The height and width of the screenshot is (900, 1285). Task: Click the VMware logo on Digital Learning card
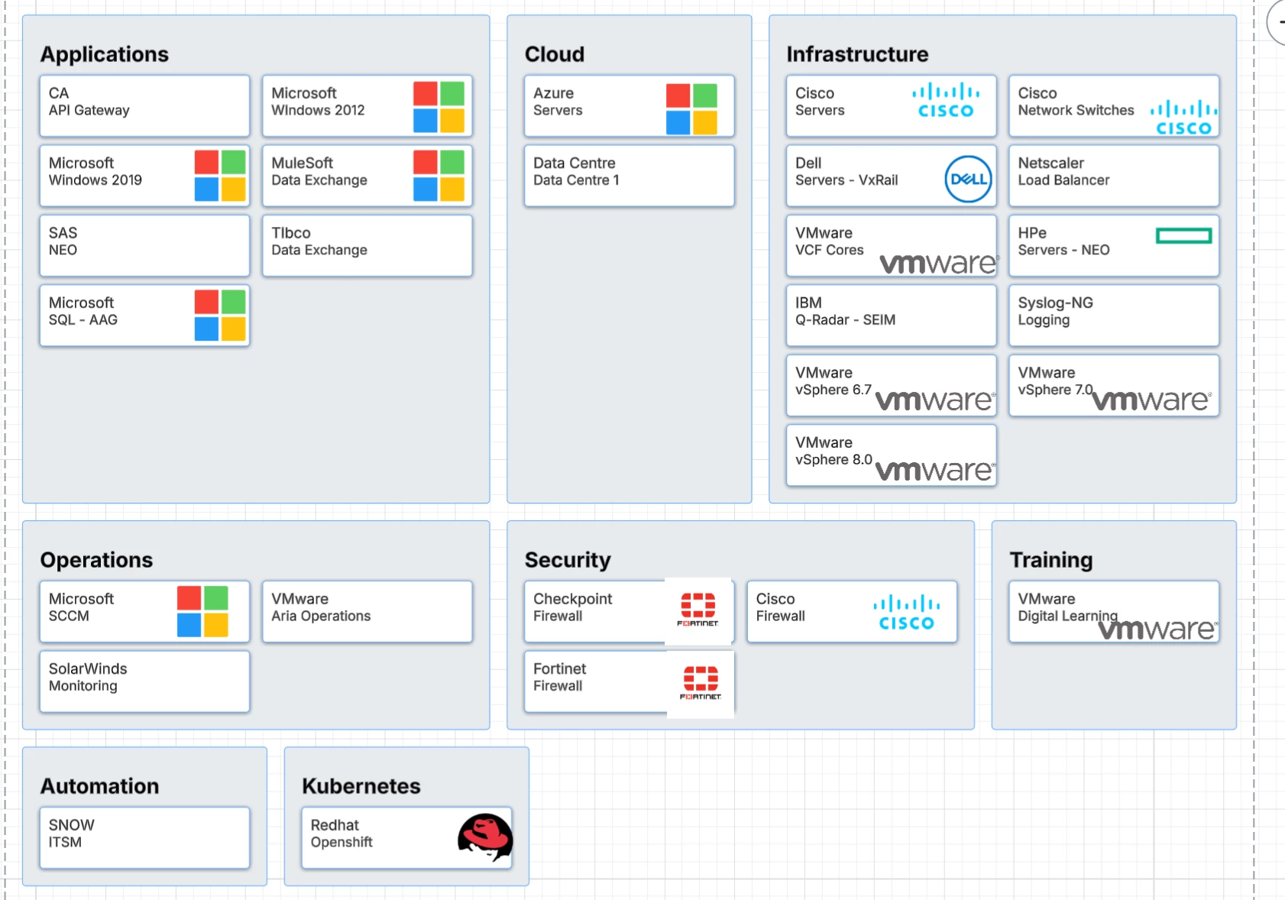(1158, 629)
